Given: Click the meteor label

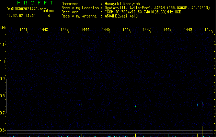Looking at the screenshot, I should point(49,11).
